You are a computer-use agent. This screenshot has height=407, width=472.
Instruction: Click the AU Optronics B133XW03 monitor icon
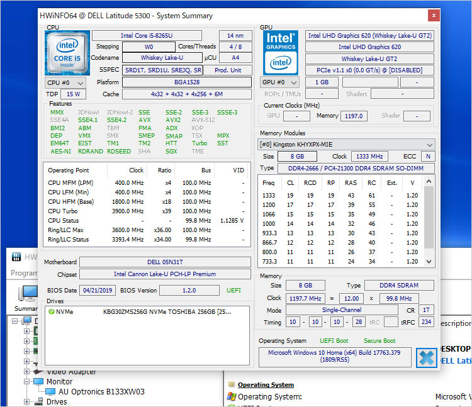50,392
